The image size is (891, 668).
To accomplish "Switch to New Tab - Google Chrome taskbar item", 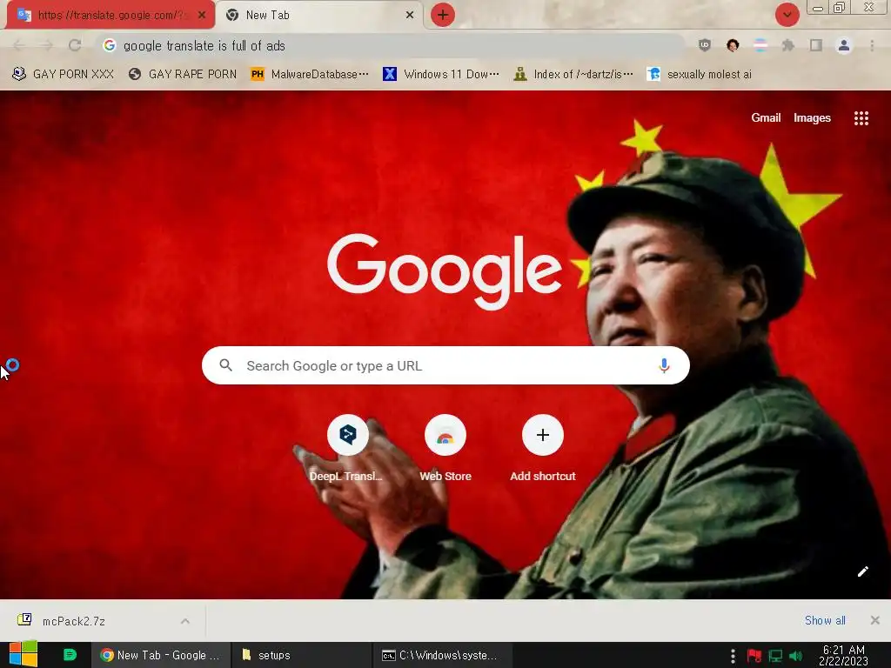I will [x=161, y=655].
